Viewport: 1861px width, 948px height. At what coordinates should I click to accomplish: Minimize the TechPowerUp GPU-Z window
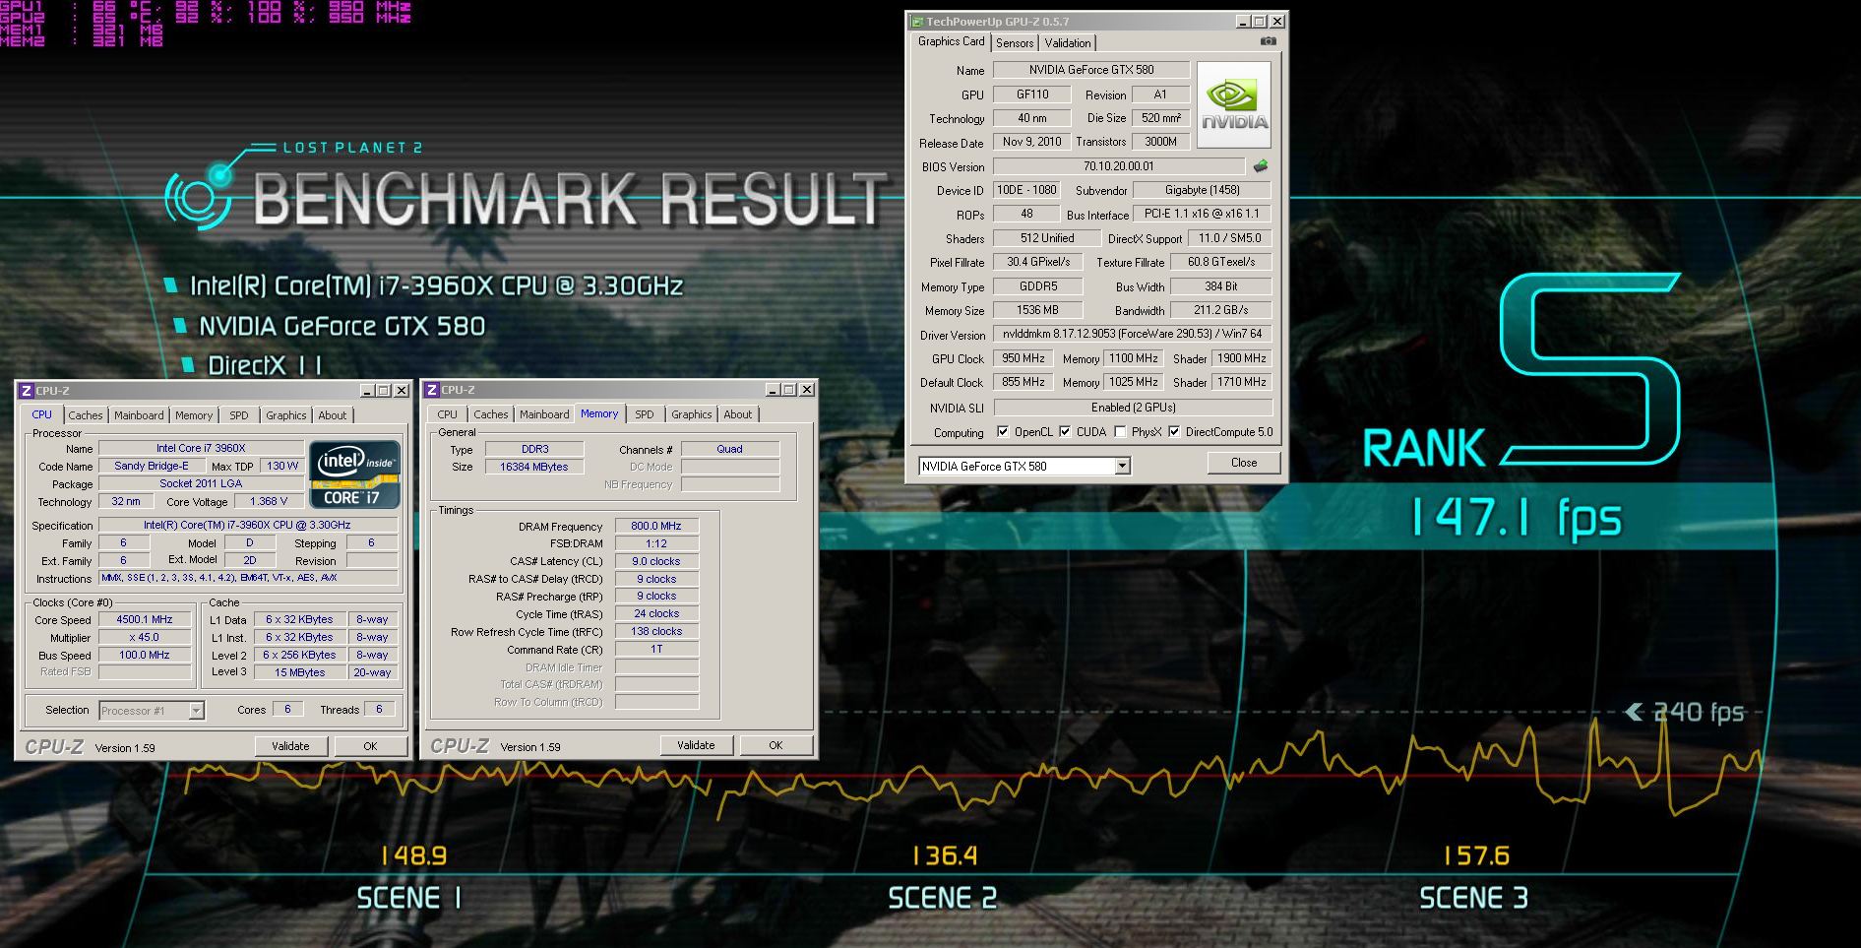1242,22
